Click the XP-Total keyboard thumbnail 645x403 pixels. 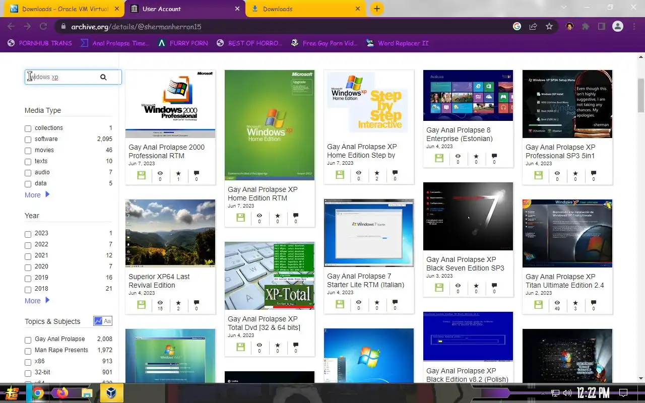(x=270, y=276)
